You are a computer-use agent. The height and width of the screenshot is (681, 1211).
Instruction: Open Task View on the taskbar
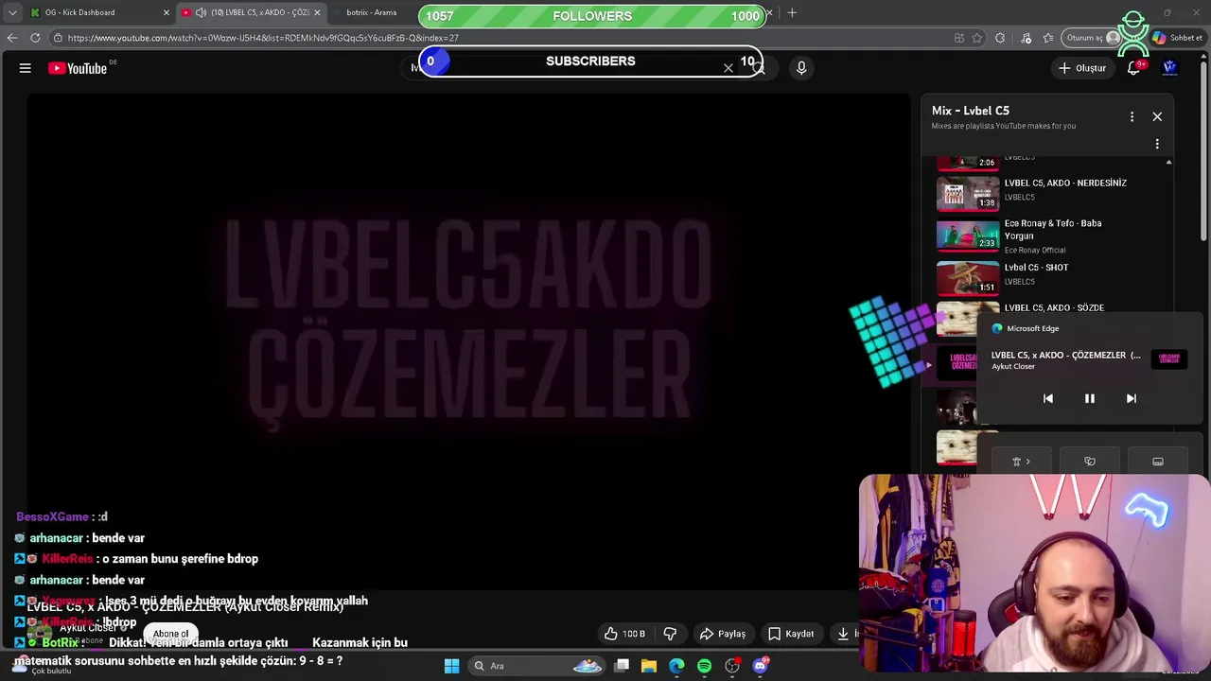click(x=622, y=666)
